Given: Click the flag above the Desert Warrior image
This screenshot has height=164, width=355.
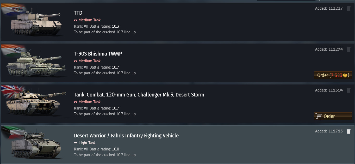Looking at the screenshot, I should coord(13,131).
